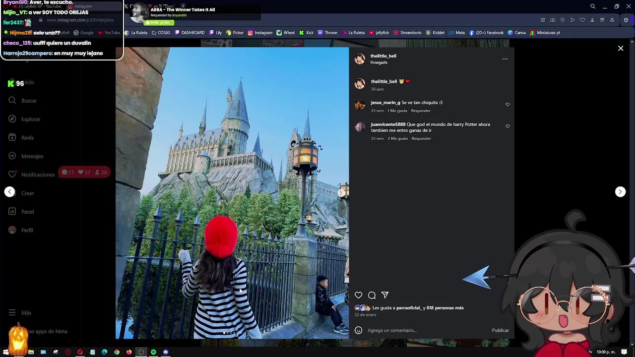The image size is (635, 357).
Task: Open Mensajes in Instagram sidebar
Action: tap(26, 156)
